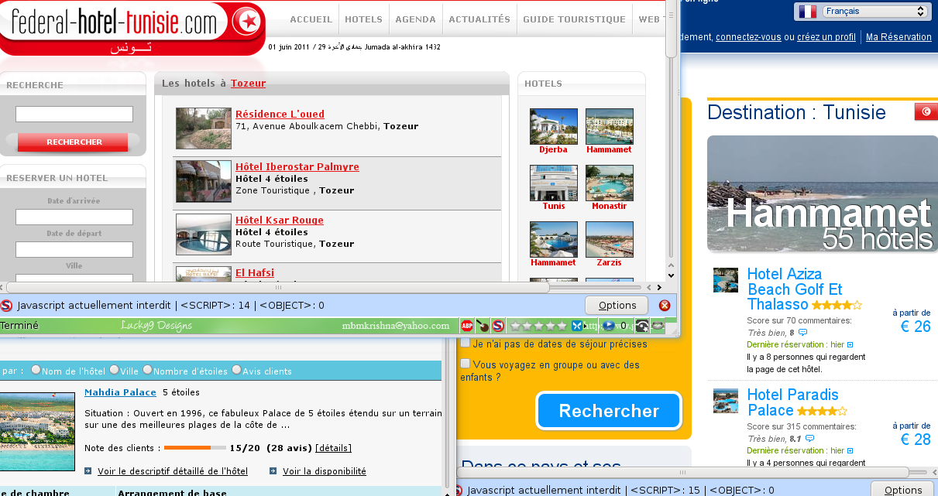This screenshot has height=496, width=938.
Task: Click the red RECHERCHER button
Action: point(74,142)
